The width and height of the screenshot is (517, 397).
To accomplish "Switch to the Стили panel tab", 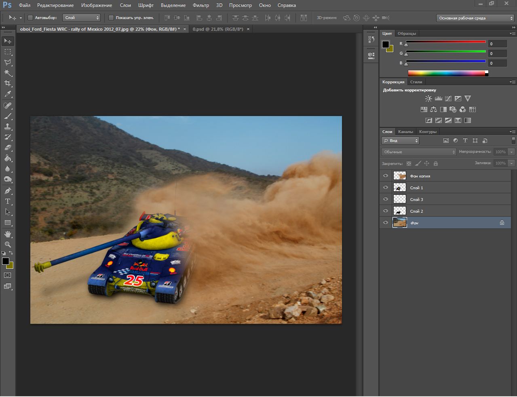I will (416, 82).
